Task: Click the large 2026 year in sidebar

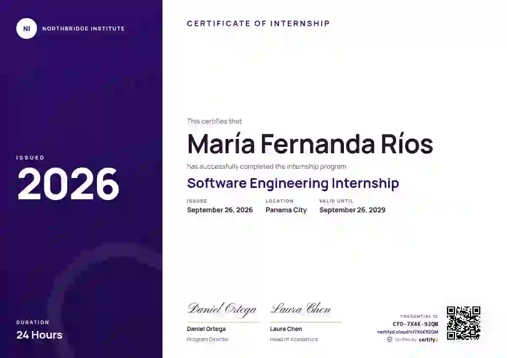Action: [x=68, y=183]
